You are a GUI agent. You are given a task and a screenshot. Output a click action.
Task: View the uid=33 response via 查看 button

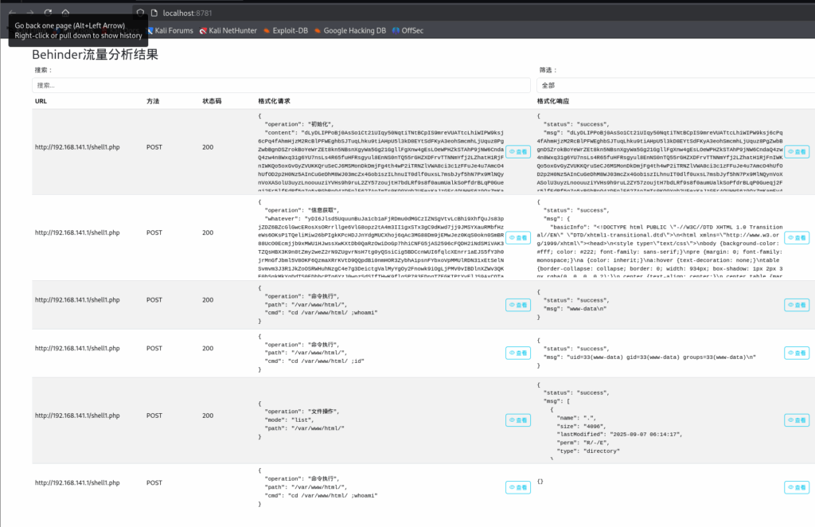point(797,353)
